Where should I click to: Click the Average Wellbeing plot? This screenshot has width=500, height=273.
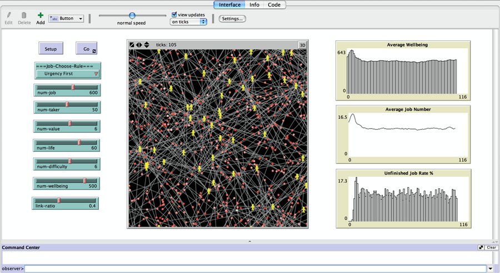pyautogui.click(x=403, y=70)
